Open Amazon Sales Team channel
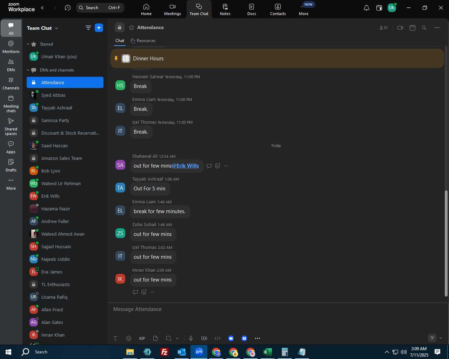The image size is (449, 359). [x=65, y=158]
